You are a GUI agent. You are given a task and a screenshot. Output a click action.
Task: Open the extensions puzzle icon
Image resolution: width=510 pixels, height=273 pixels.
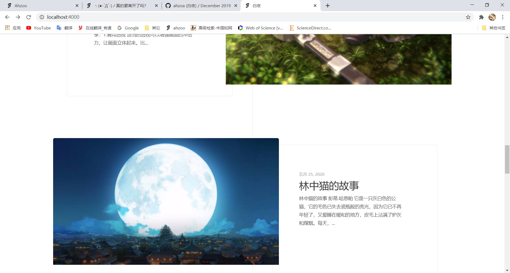tap(481, 17)
